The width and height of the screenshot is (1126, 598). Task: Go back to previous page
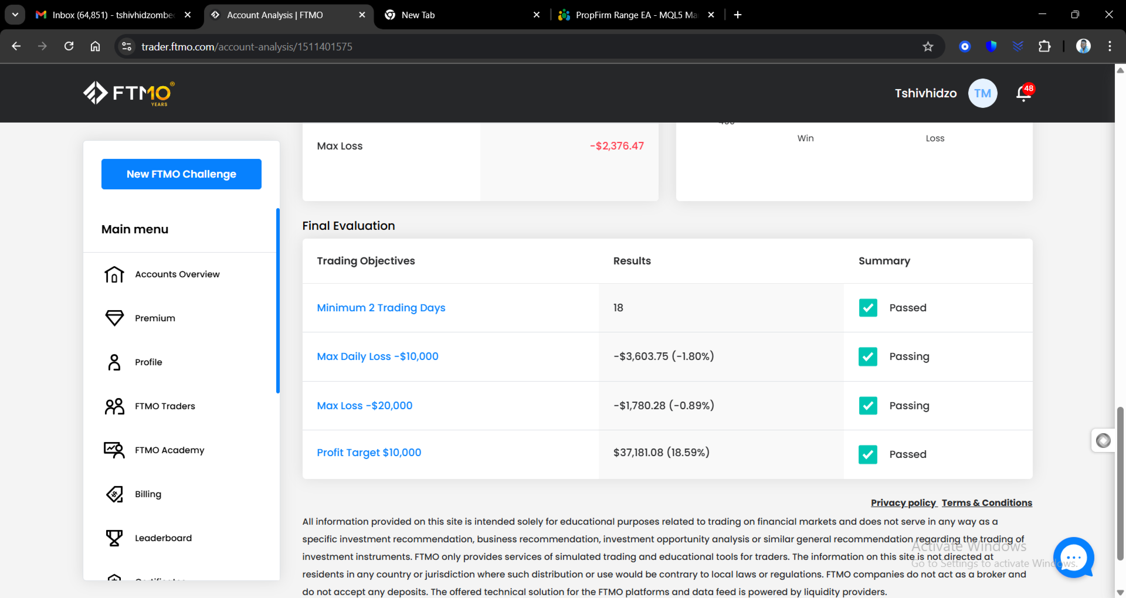(x=16, y=46)
